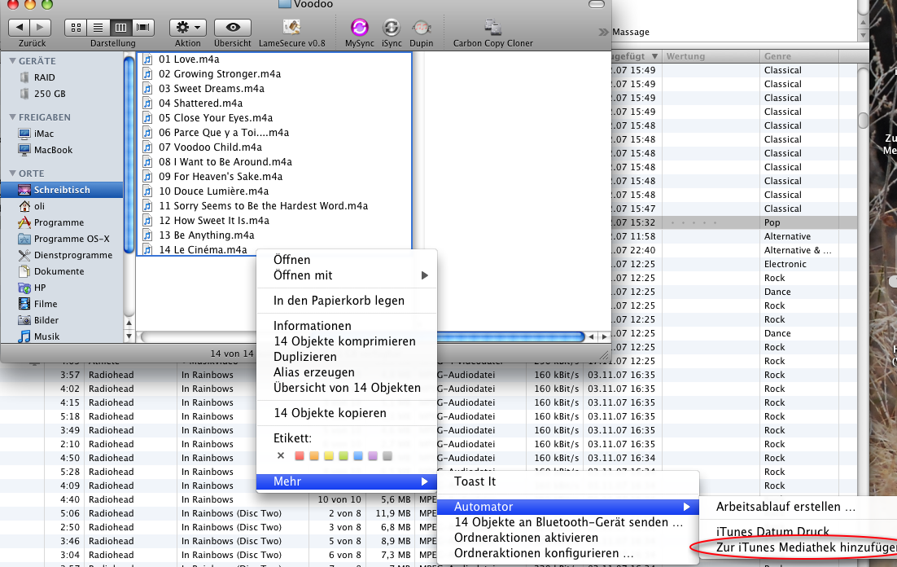Show more toolbar items via double chevron
Image resolution: width=897 pixels, height=567 pixels.
point(603,32)
